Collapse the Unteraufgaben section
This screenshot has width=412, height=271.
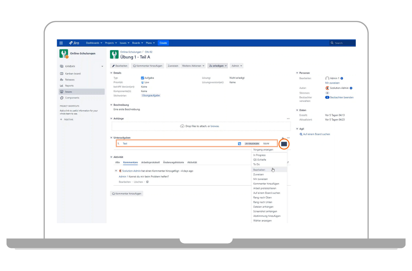(x=111, y=138)
